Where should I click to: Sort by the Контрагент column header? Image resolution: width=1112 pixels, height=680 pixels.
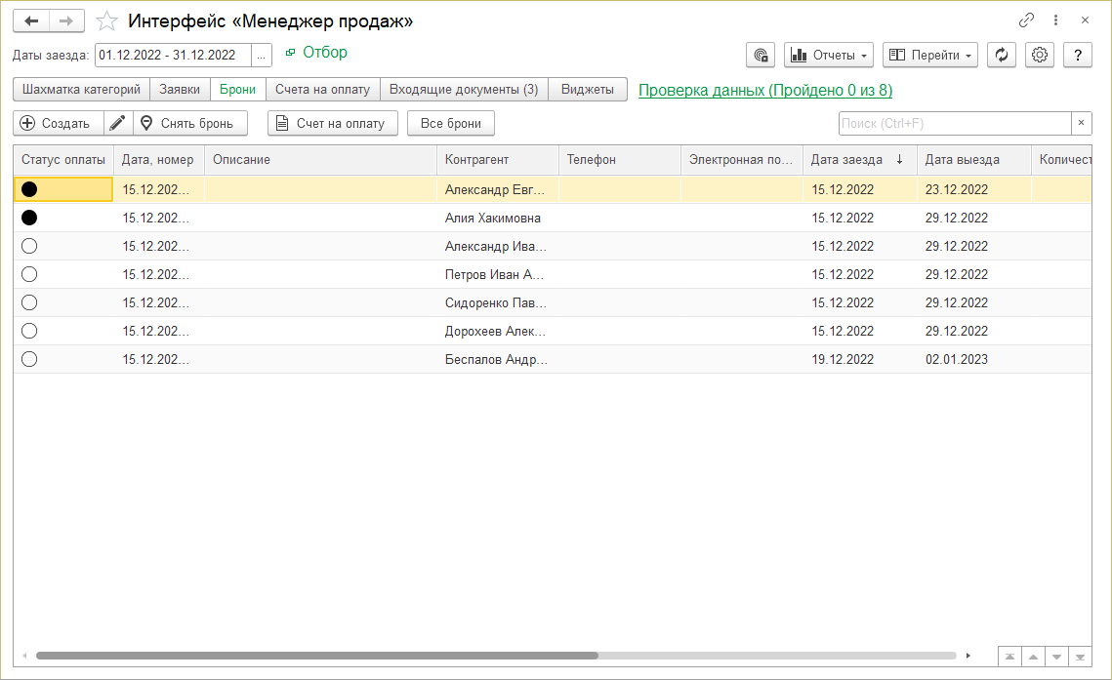497,159
